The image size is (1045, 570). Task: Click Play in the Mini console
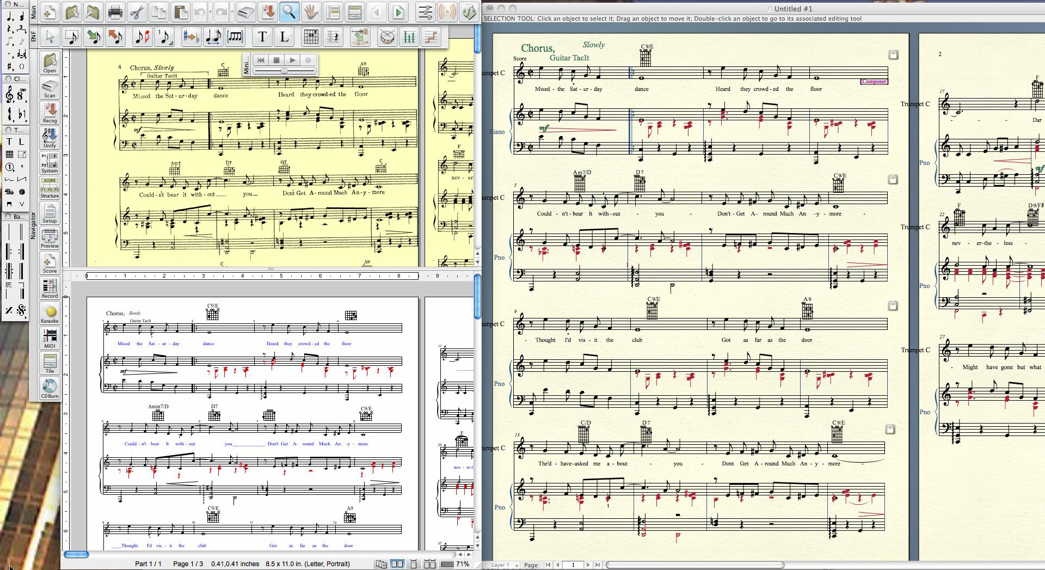pos(292,60)
